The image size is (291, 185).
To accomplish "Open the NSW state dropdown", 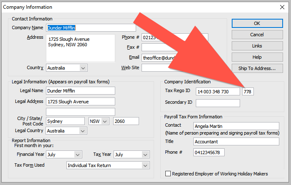I will tap(105, 121).
